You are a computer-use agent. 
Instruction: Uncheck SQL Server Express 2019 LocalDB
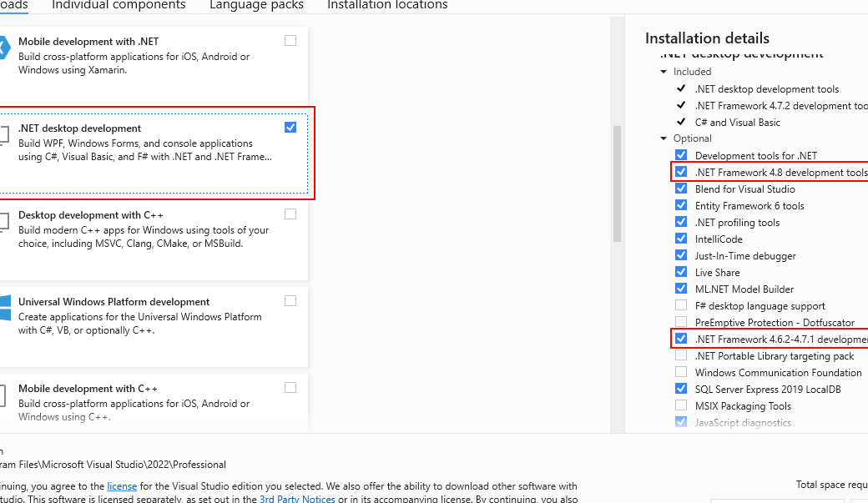(681, 389)
